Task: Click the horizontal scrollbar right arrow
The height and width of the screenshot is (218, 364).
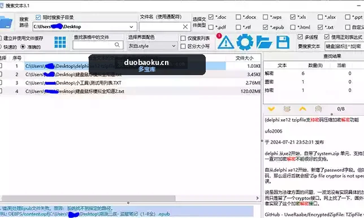Action: 257,198
